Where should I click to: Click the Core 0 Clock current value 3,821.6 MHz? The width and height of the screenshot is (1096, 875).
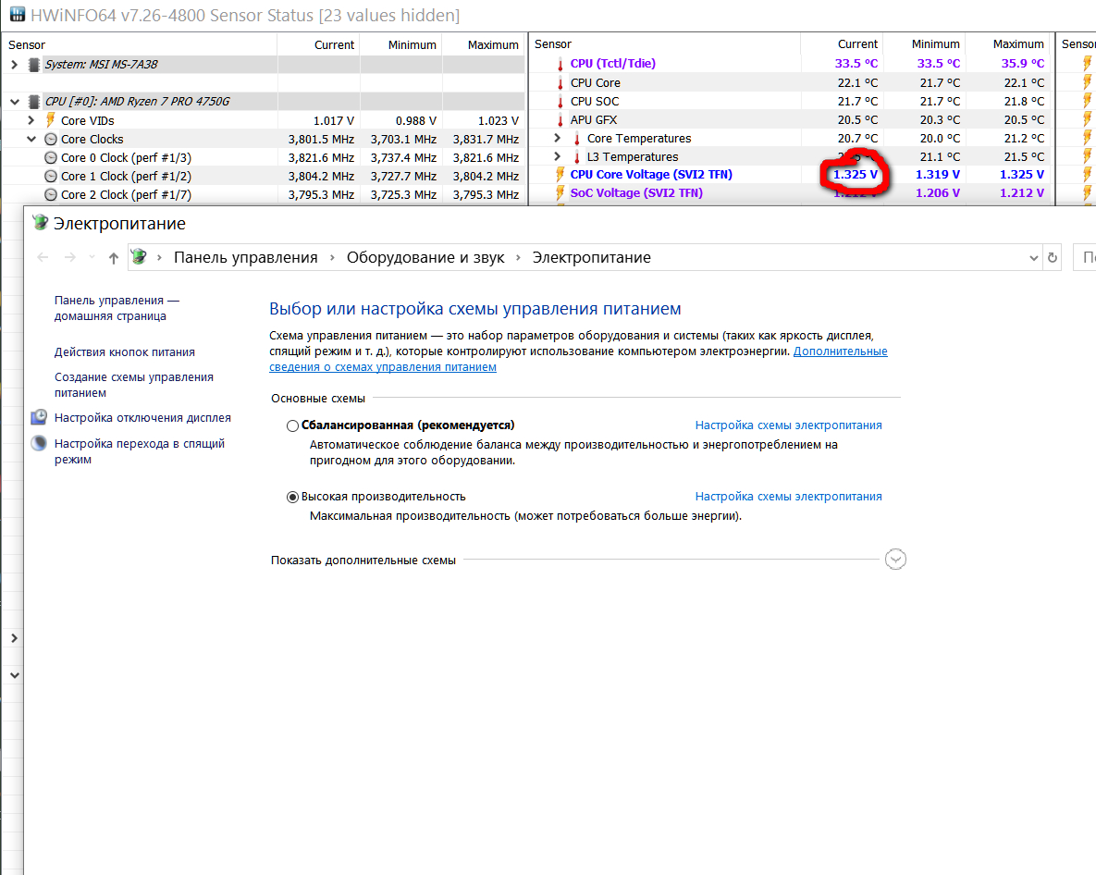321,158
